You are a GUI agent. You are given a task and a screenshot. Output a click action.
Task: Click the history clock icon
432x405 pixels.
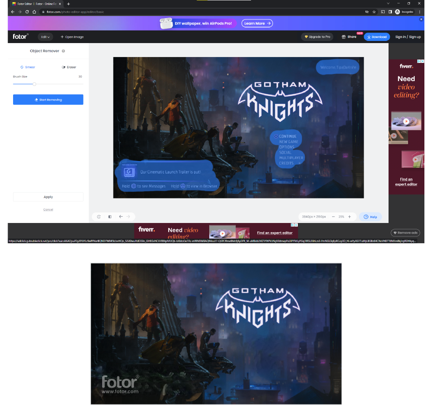pyautogui.click(x=99, y=217)
